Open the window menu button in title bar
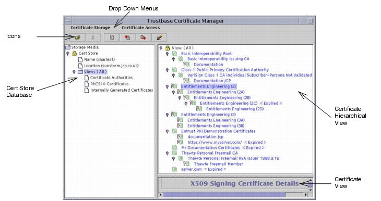Screen dimensions: 381x201 pyautogui.click(x=68, y=21)
